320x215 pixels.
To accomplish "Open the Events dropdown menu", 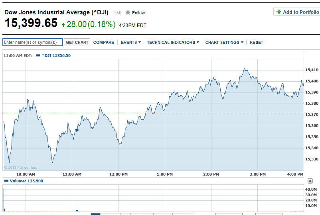I will coord(131,42).
